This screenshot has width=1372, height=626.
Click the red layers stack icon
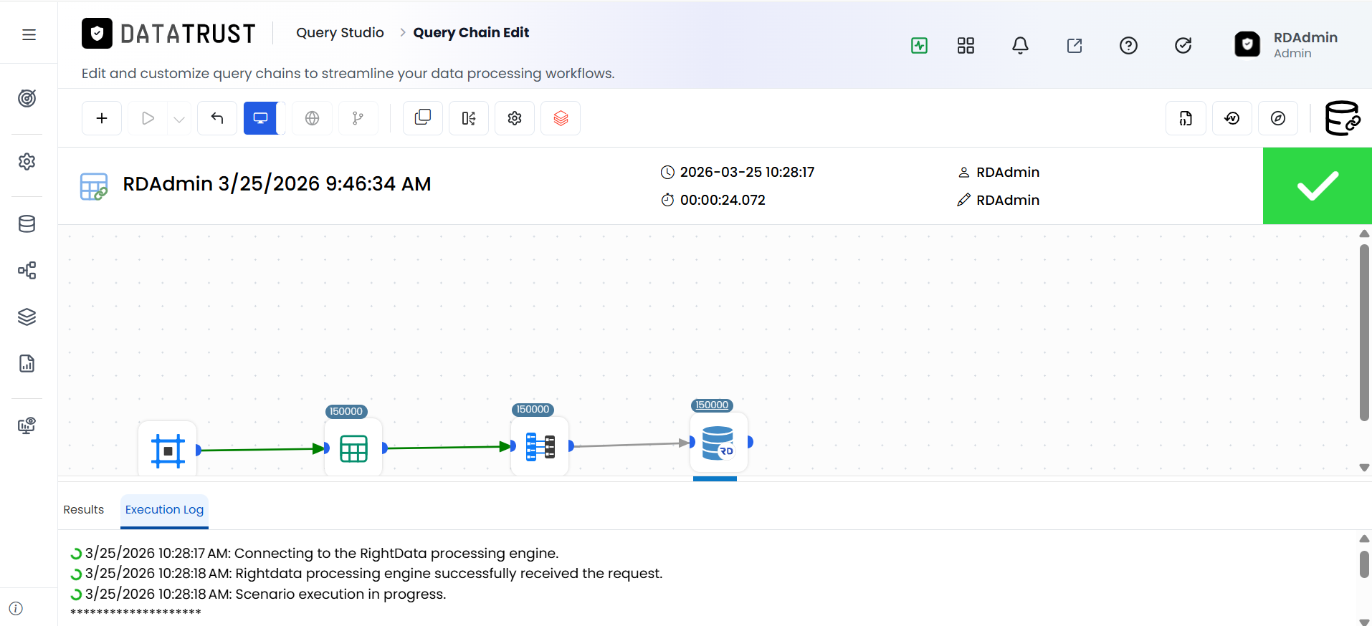click(x=561, y=118)
